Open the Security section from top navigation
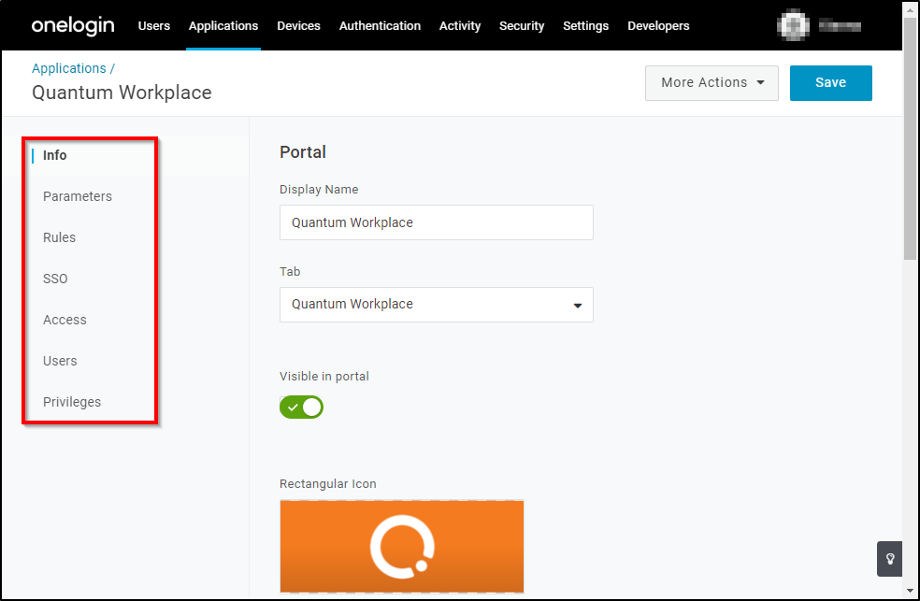 [x=522, y=25]
